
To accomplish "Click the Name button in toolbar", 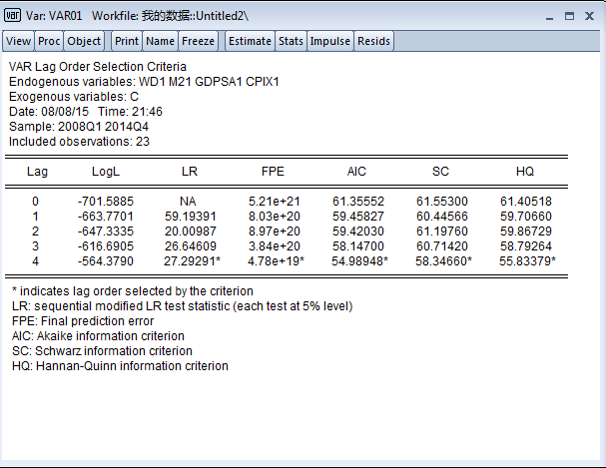I will (x=160, y=41).
